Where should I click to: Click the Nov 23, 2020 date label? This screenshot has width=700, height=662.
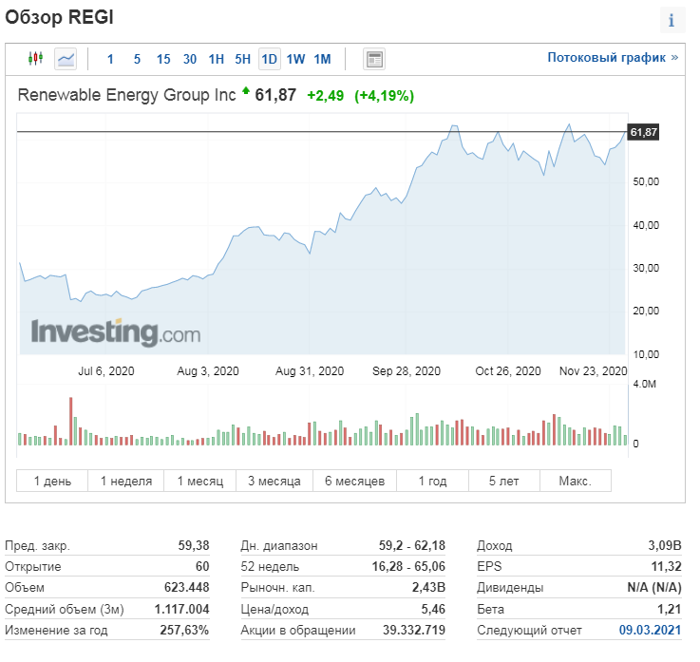point(594,371)
